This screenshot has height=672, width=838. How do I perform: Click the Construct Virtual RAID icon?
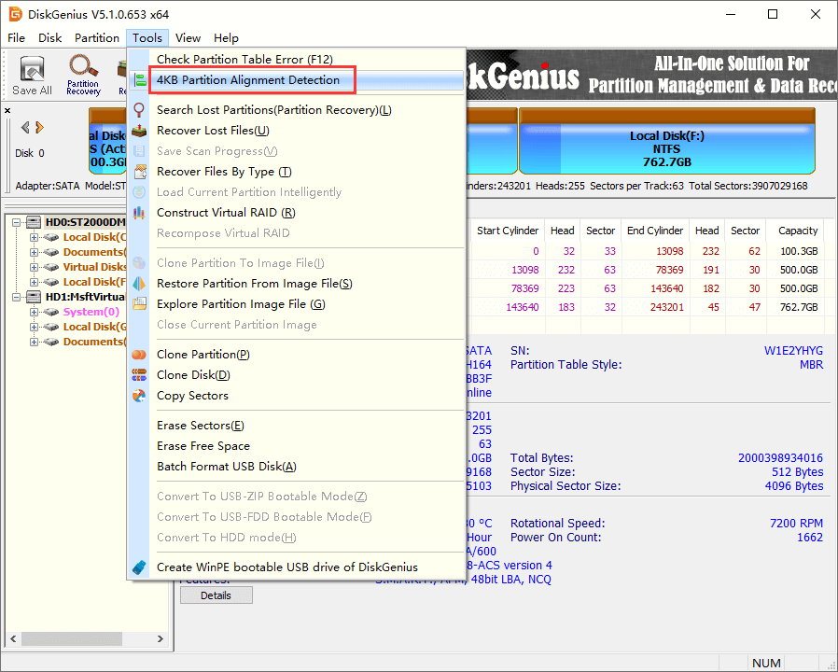tap(139, 213)
